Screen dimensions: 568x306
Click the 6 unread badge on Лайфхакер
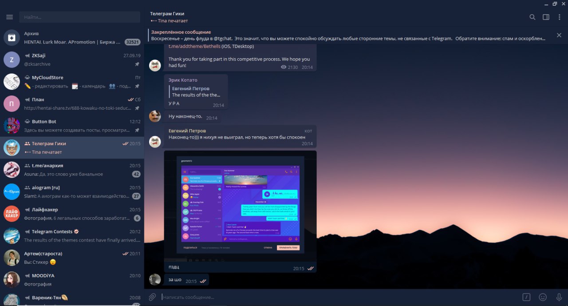pos(137,218)
